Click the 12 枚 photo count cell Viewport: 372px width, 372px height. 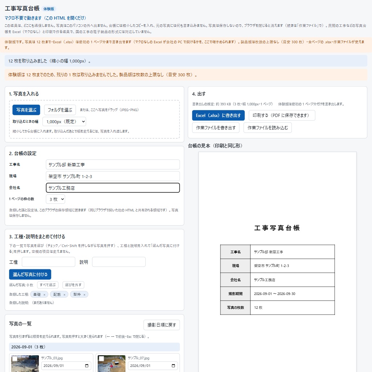coord(292,307)
